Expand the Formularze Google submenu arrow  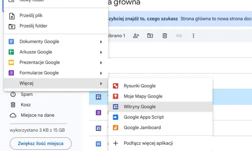[101, 73]
